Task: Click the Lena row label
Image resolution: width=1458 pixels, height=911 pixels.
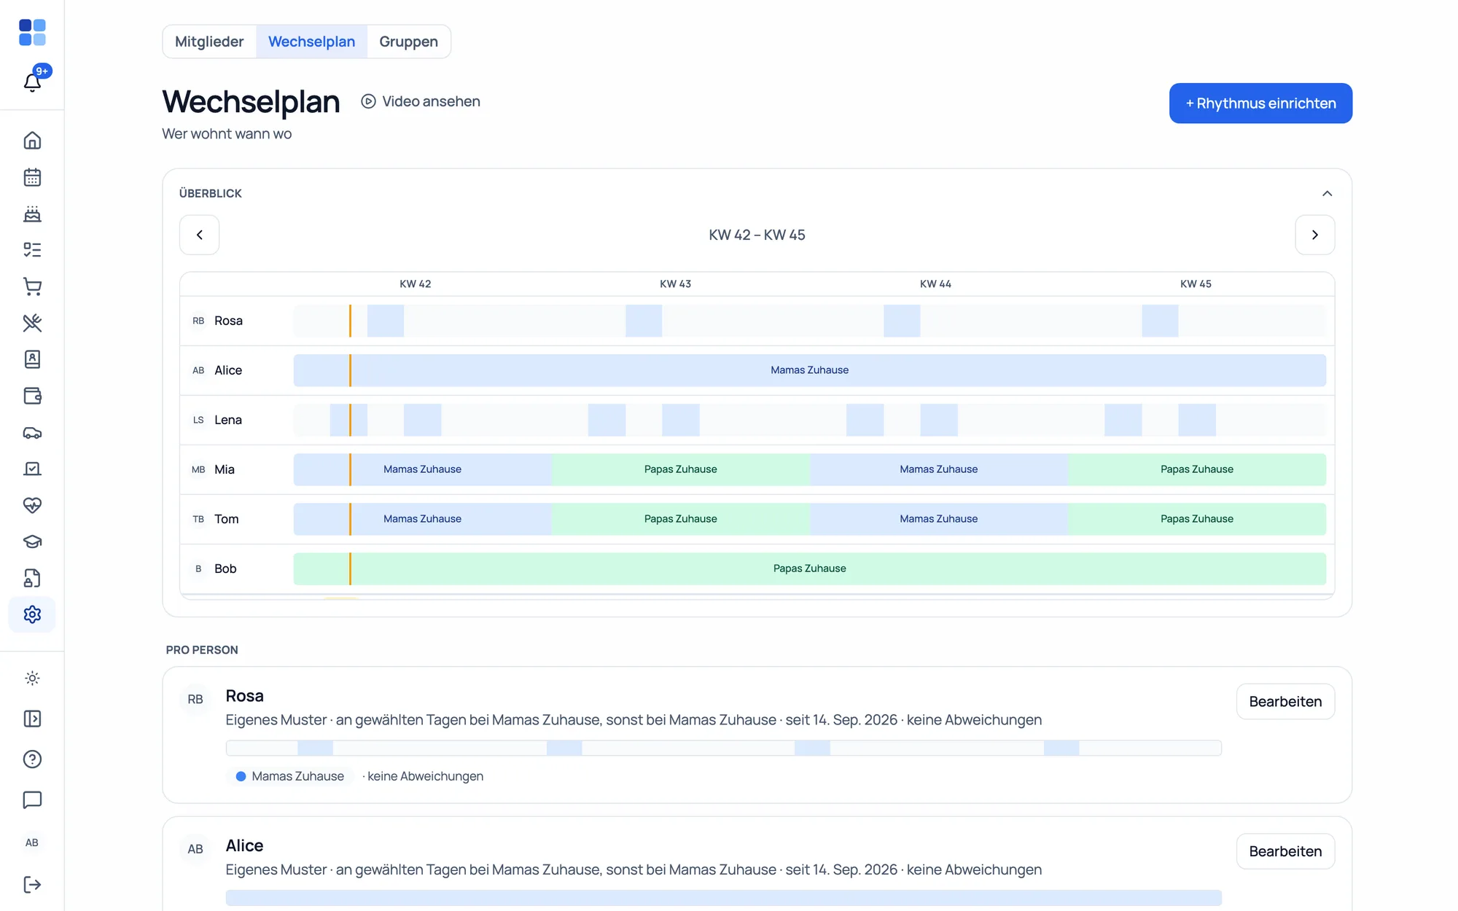Action: [x=227, y=420]
